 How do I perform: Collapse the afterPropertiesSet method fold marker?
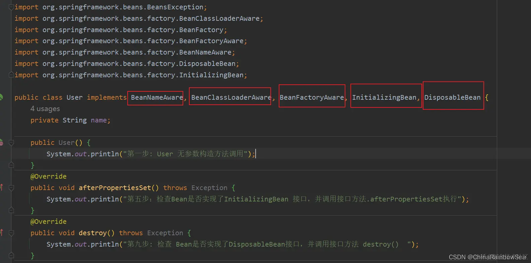pyautogui.click(x=11, y=188)
